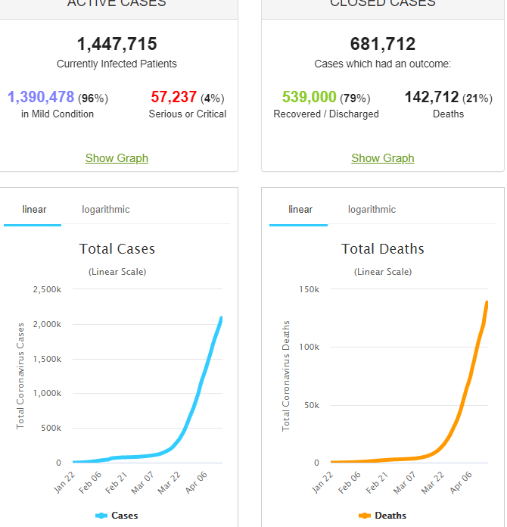Toggle the Deaths legend series marker
The width and height of the screenshot is (507, 527).
coord(365,516)
